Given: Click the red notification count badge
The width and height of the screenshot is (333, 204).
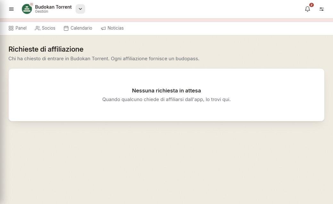Looking at the screenshot, I should (311, 5).
